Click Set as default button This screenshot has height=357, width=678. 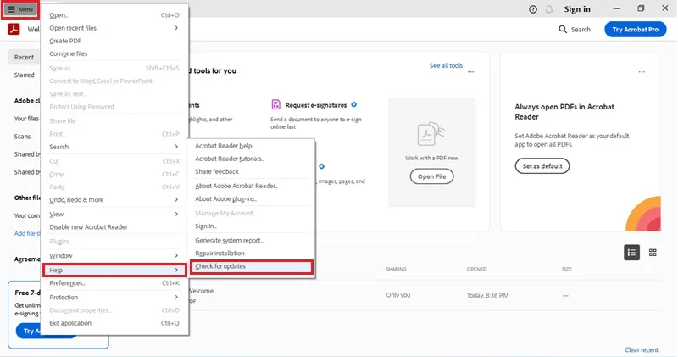click(542, 165)
